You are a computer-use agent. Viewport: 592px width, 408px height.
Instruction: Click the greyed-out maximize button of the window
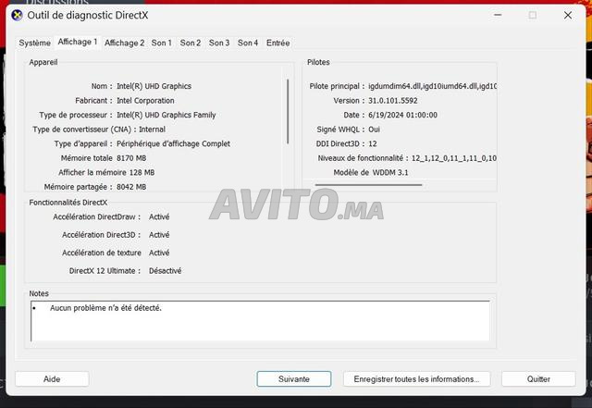point(533,16)
